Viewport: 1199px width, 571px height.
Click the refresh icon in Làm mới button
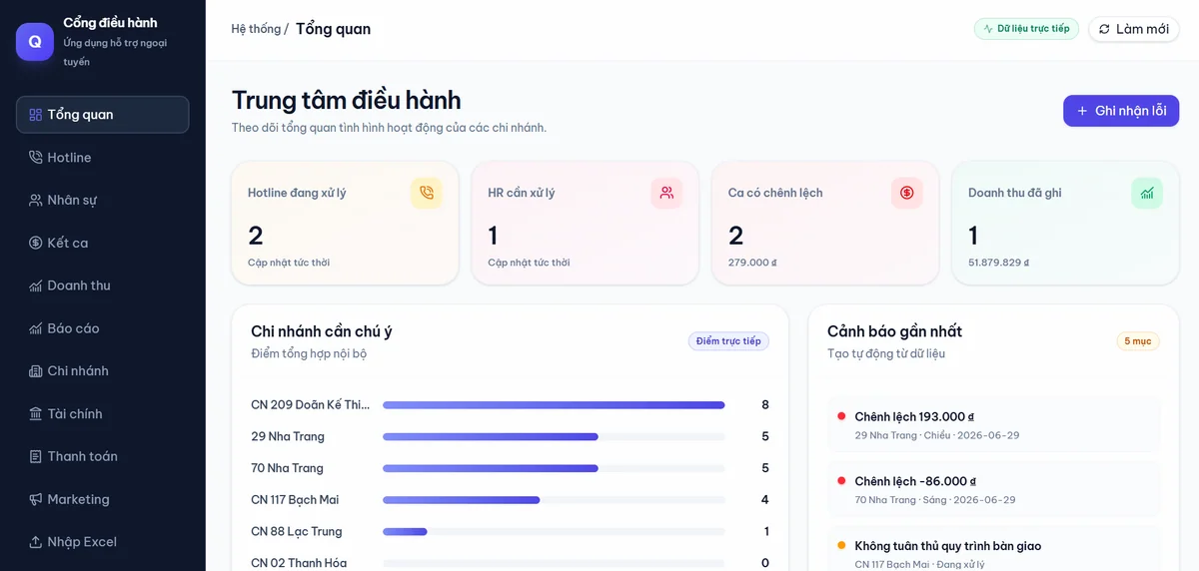pyautogui.click(x=1104, y=29)
